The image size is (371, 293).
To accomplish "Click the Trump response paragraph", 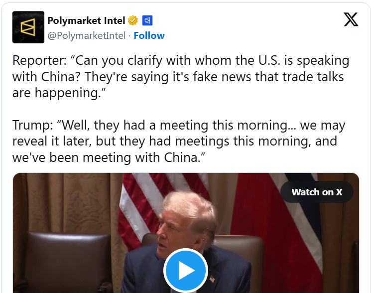I will point(178,141).
